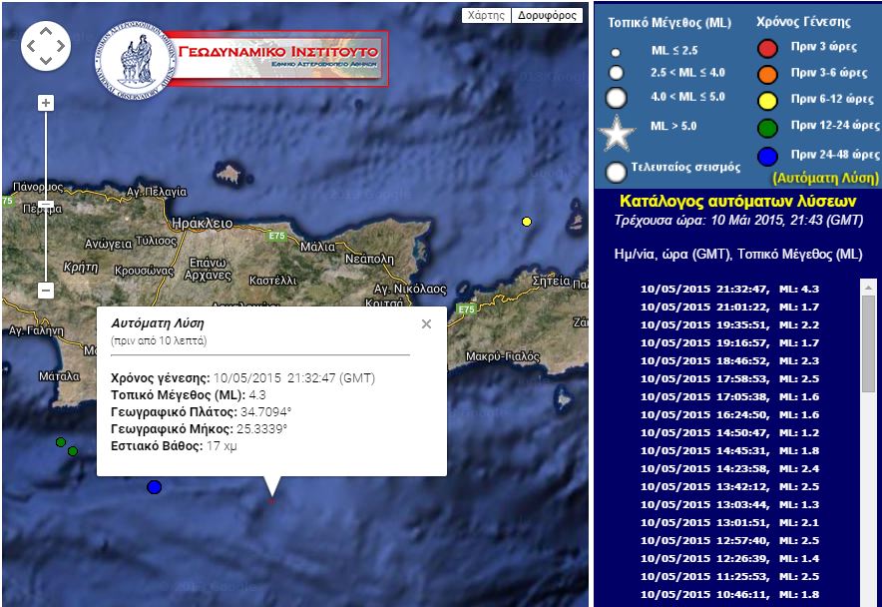This screenshot has height=607, width=882.
Task: Switch to Χάρτης map view
Action: pyautogui.click(x=487, y=16)
